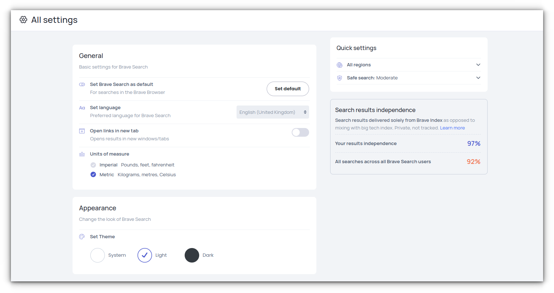554x293 pixels.
Task: Select the Imperial units radio button
Action: [93, 165]
